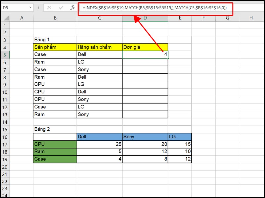Open the Insert Function fx dialog
Viewport: 265px width, 198px height.
(72, 7)
